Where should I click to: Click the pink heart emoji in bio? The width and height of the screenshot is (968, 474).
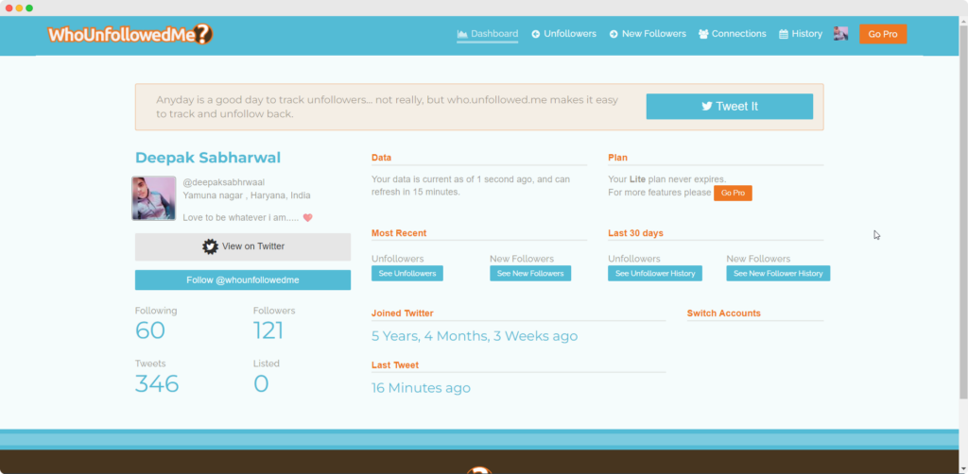click(x=307, y=217)
